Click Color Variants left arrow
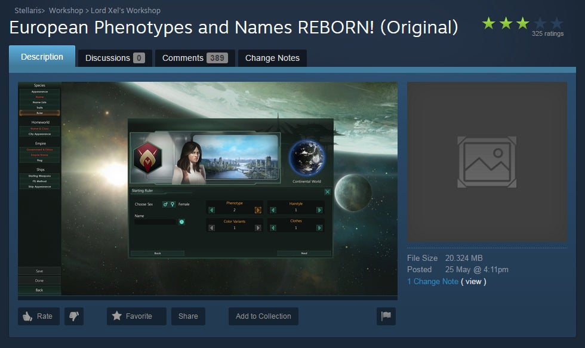This screenshot has width=585, height=348. tap(211, 228)
